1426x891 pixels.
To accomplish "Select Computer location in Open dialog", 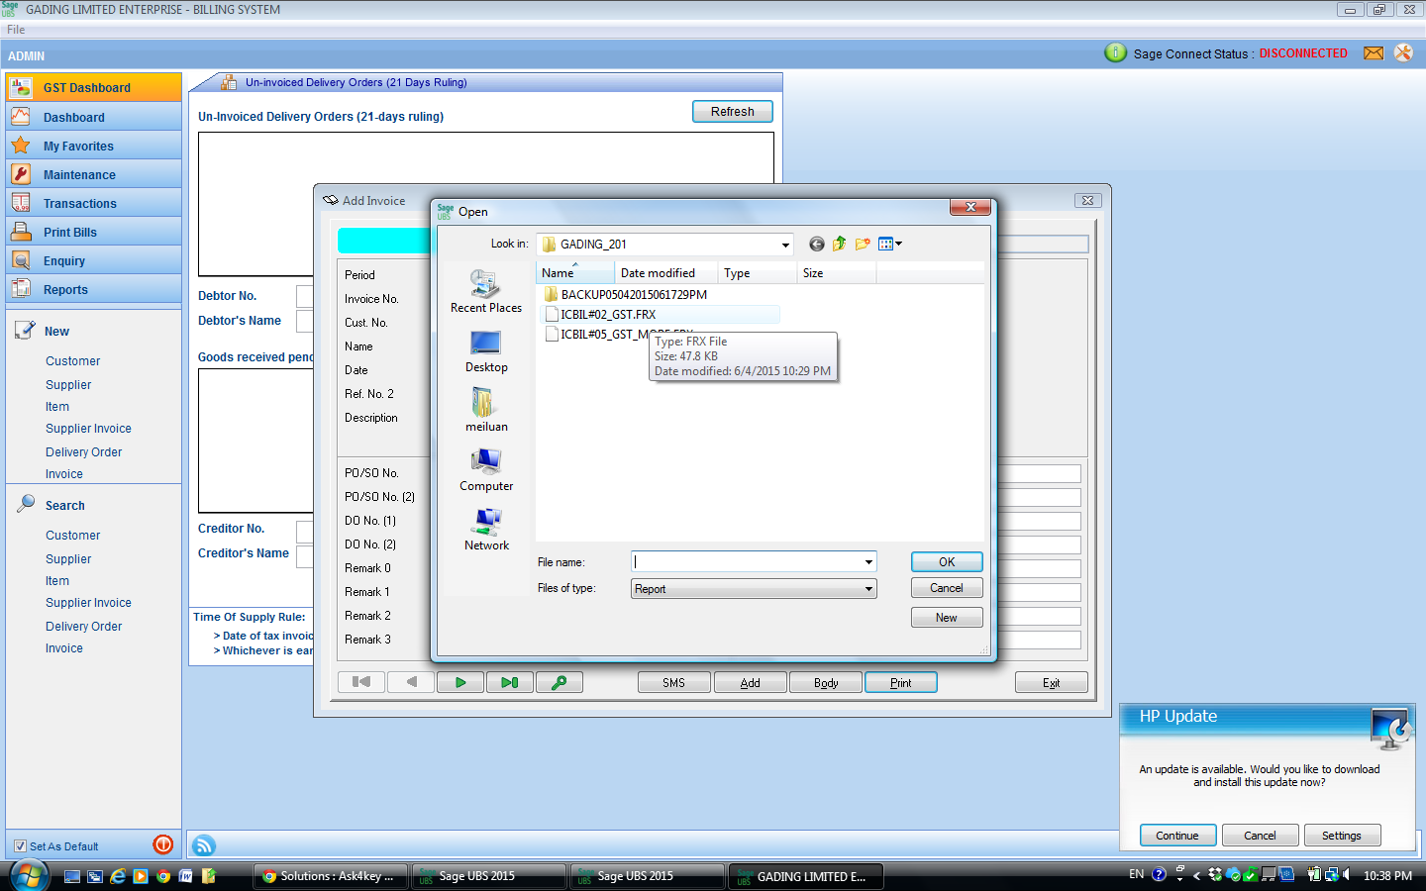I will (486, 469).
